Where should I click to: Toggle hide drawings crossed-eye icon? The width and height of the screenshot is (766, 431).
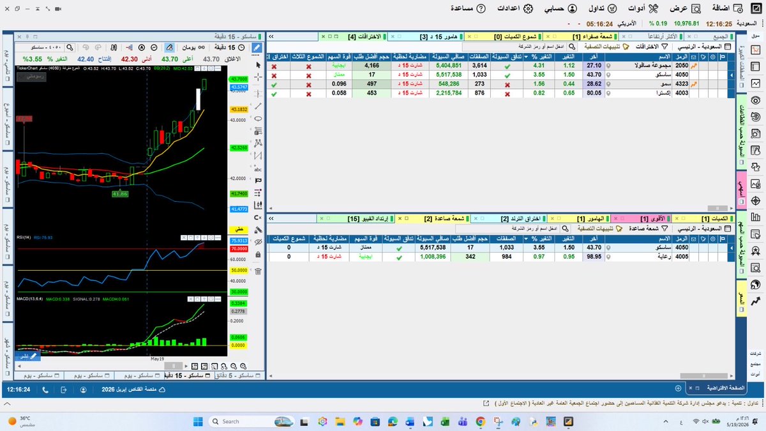coord(258,242)
